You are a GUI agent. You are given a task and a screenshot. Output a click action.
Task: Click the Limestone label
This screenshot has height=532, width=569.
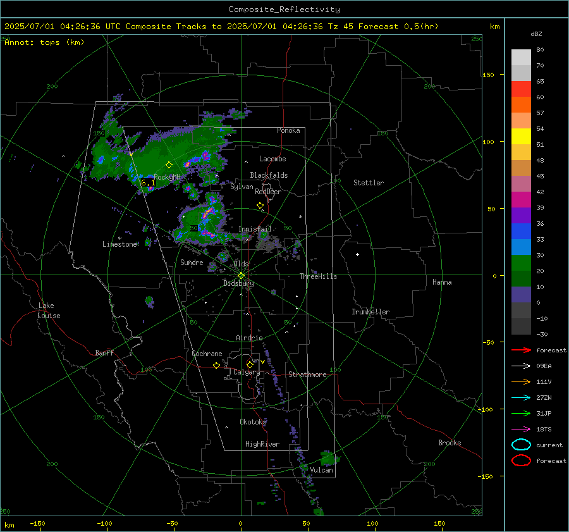(x=119, y=244)
